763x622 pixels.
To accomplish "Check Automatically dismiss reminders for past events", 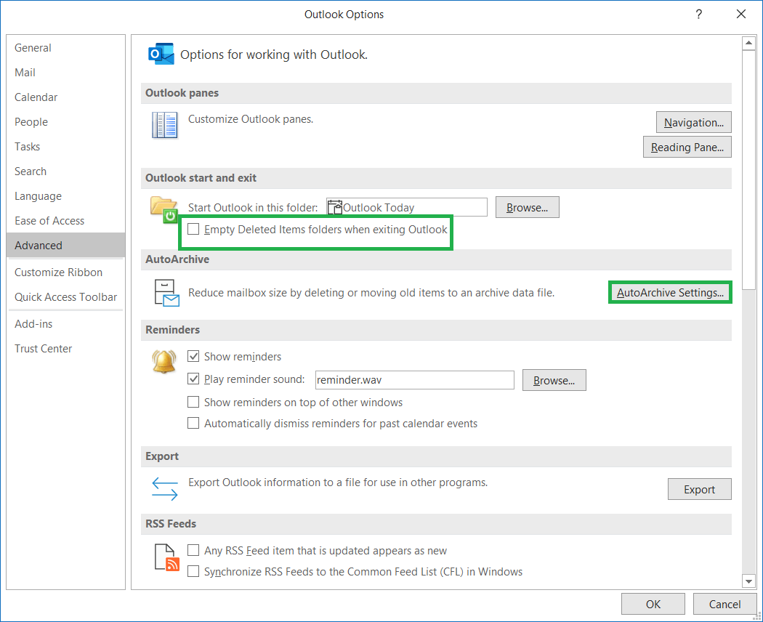I will point(193,423).
